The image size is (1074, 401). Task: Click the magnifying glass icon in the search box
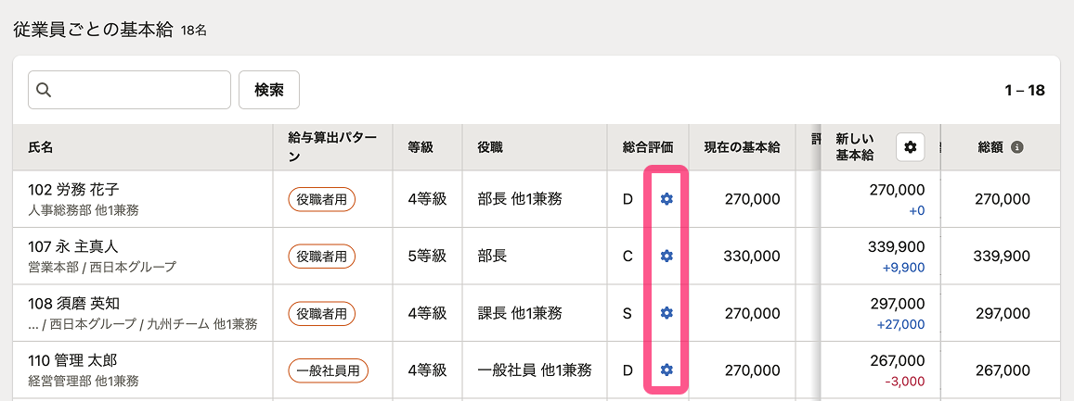coord(44,90)
